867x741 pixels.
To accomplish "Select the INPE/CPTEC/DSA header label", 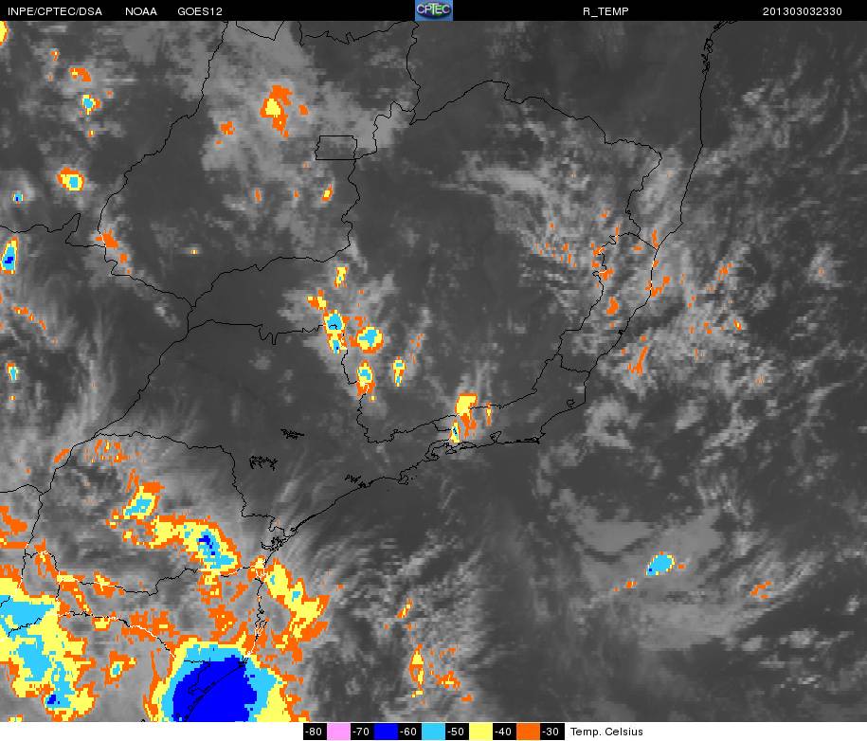I will [55, 11].
